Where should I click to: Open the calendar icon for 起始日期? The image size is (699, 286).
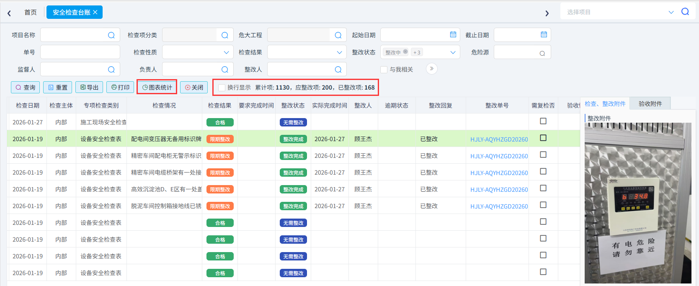click(453, 35)
